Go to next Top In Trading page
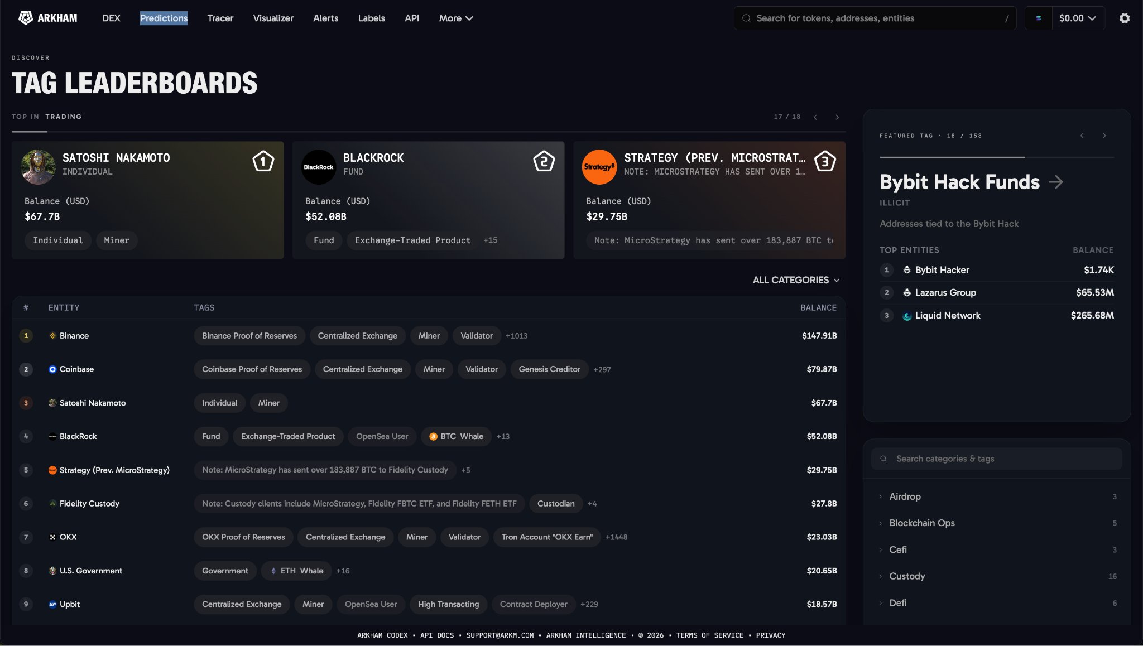 [837, 117]
